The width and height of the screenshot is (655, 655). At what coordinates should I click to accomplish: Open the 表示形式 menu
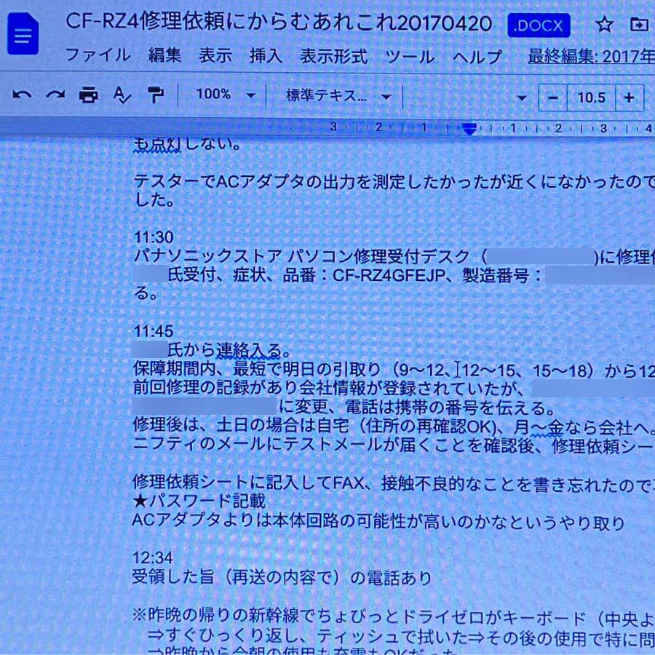pyautogui.click(x=333, y=56)
